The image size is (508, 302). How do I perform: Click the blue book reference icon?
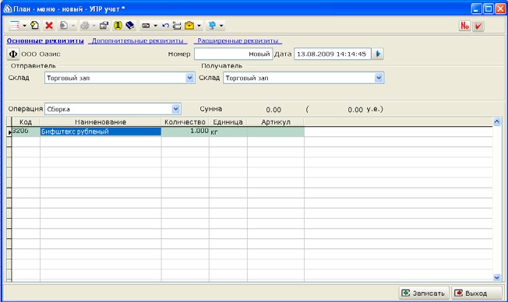[x=130, y=25]
